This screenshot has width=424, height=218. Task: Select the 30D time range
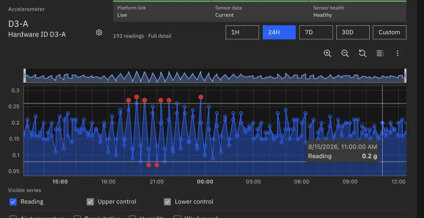coord(353,32)
